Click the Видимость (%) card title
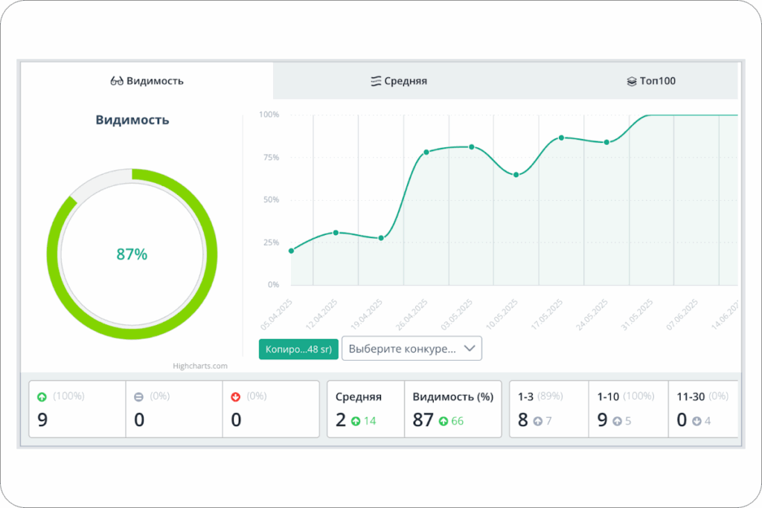Viewport: 762px width, 508px height. coord(453,396)
